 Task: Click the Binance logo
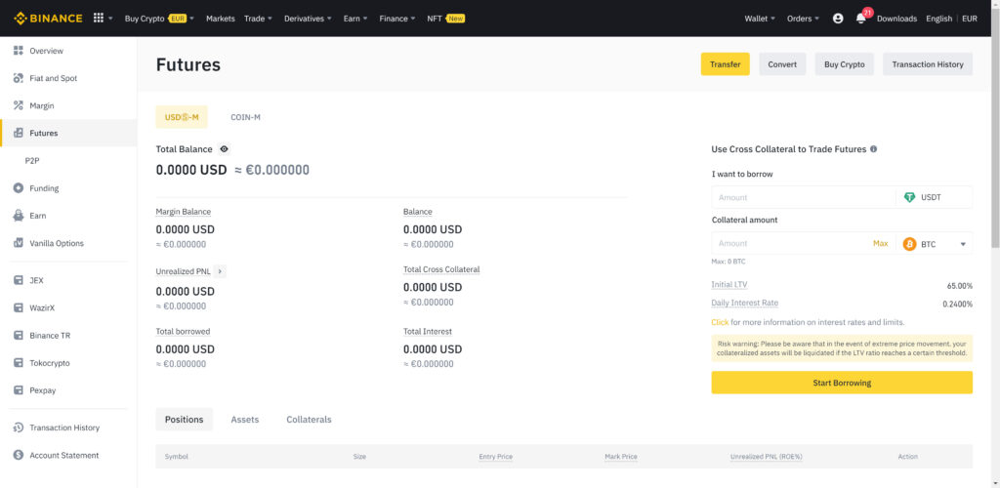(48, 19)
